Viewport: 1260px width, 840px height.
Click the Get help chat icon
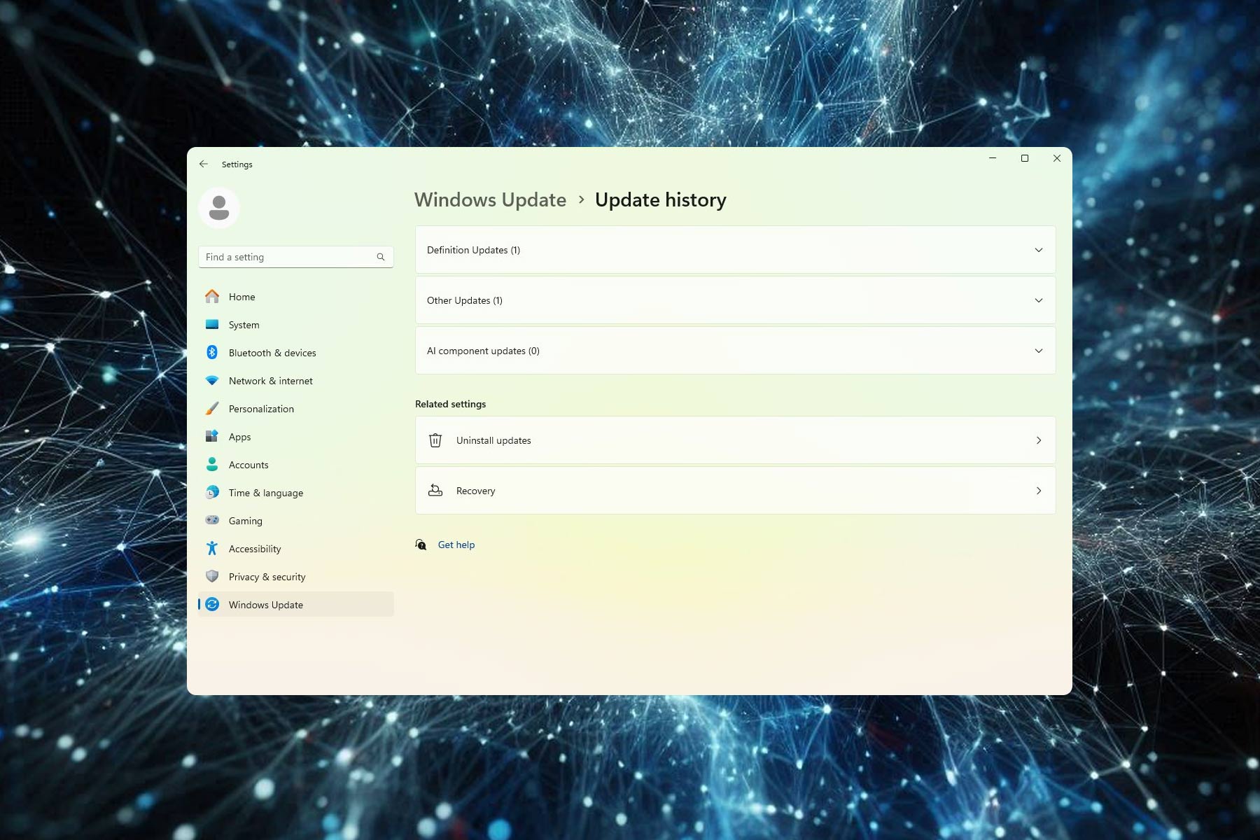pyautogui.click(x=421, y=545)
